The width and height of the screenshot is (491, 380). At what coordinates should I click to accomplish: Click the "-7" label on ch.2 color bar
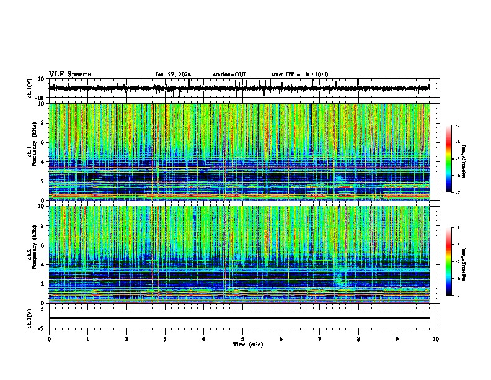click(x=458, y=295)
